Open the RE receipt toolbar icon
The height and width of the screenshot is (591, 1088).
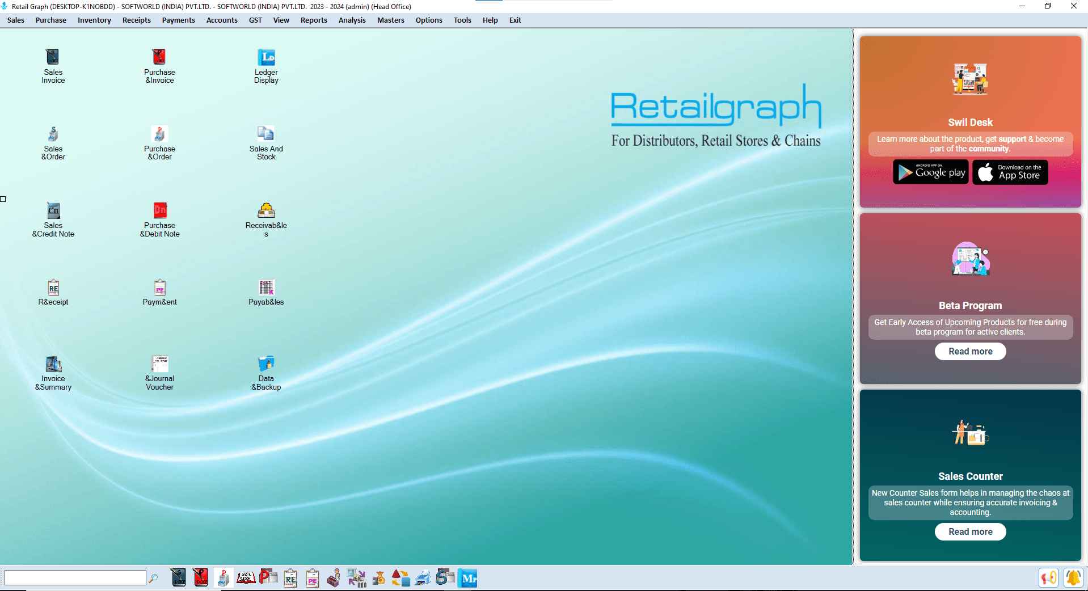pyautogui.click(x=290, y=578)
